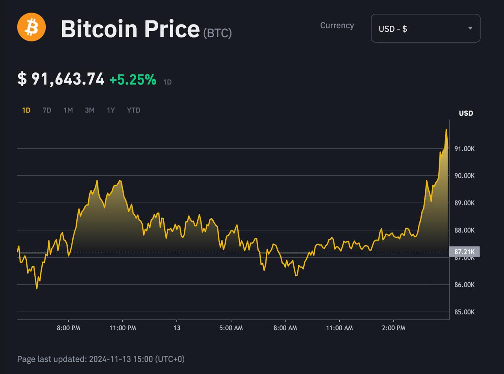Click the 85.00K price axis label
The width and height of the screenshot is (504, 374).
pos(465,312)
